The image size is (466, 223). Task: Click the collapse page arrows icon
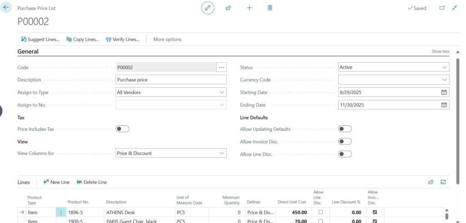coord(454,8)
